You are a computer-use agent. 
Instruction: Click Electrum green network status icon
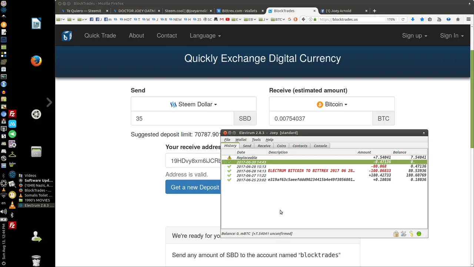pos(419,234)
